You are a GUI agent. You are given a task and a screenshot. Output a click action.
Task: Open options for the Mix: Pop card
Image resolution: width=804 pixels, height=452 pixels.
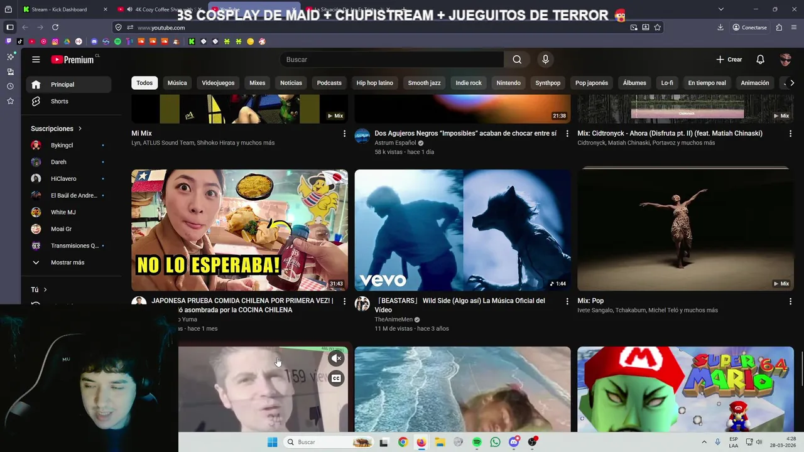pos(790,301)
